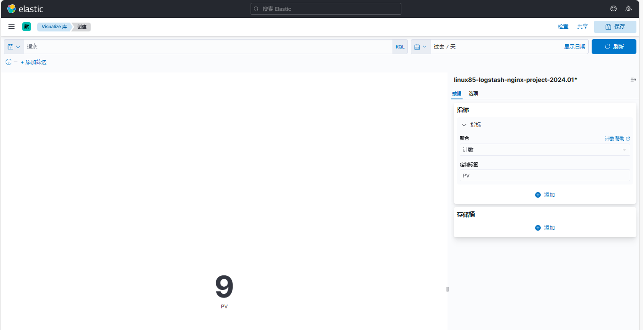643x330 pixels.
Task: Click the panel resize handle divider
Action: pyautogui.click(x=448, y=290)
